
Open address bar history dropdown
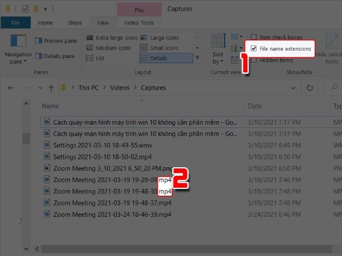tap(294, 88)
